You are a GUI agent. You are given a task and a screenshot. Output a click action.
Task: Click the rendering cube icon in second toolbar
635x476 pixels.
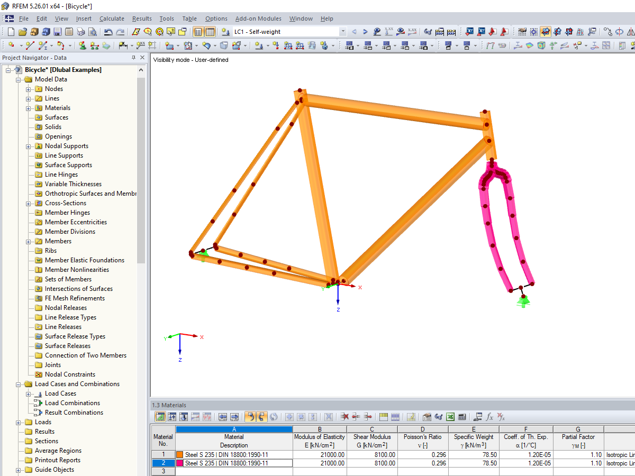(x=541, y=45)
